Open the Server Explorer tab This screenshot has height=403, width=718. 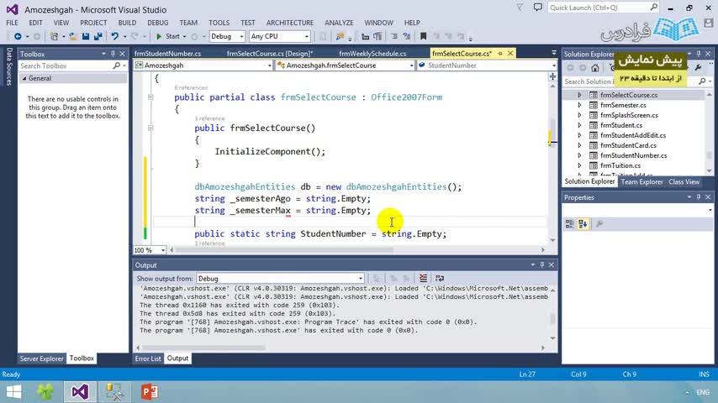[42, 359]
